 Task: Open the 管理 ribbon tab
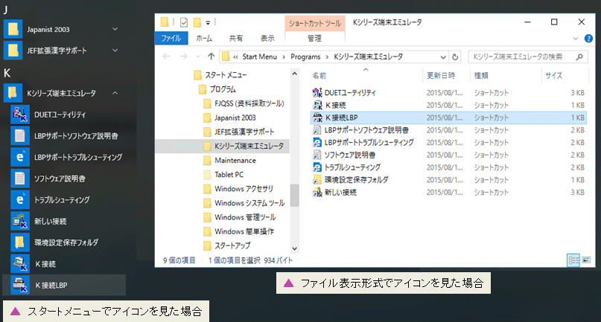pos(315,38)
